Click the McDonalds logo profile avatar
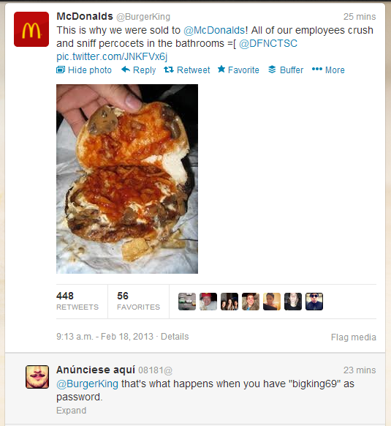The height and width of the screenshot is (426, 391). 31,29
